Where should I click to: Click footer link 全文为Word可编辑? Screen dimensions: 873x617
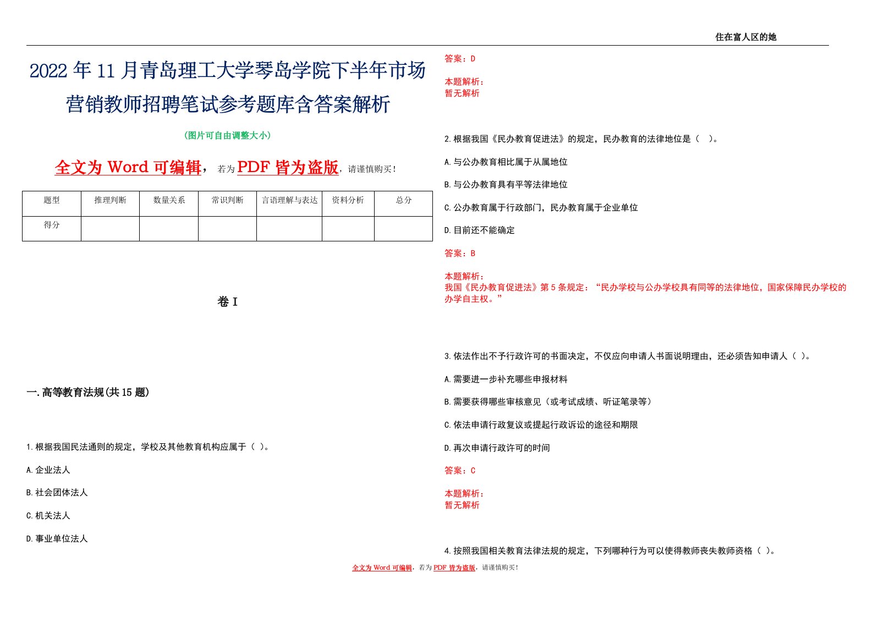[382, 568]
